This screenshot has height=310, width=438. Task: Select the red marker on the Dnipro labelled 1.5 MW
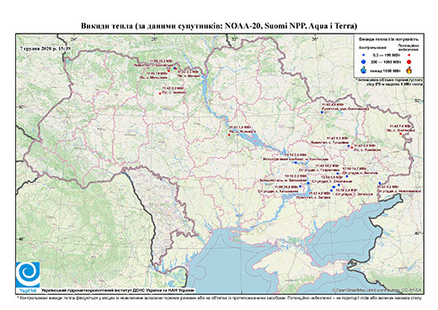coord(229,135)
